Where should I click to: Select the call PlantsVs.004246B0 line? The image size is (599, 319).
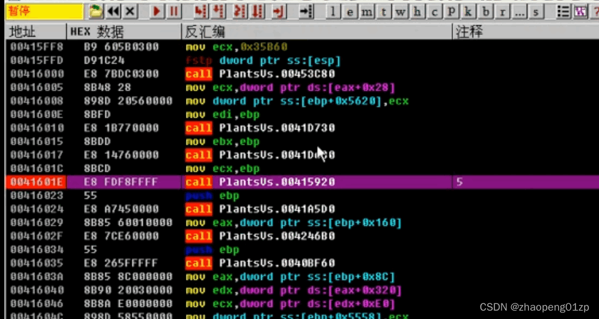[260, 236]
